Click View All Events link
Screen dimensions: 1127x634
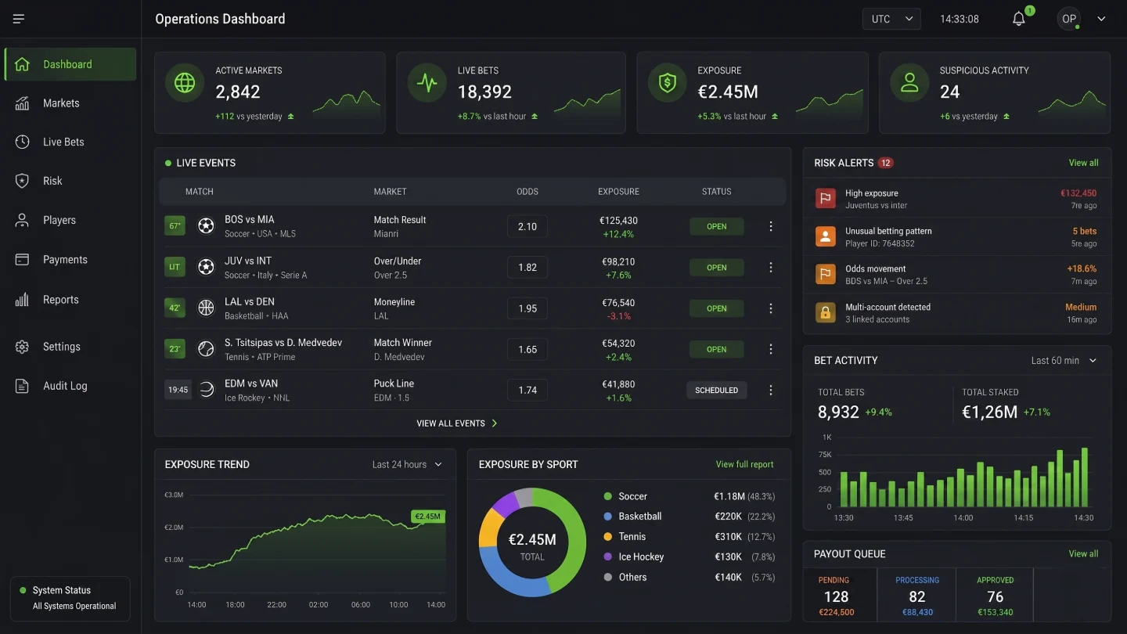tap(457, 423)
